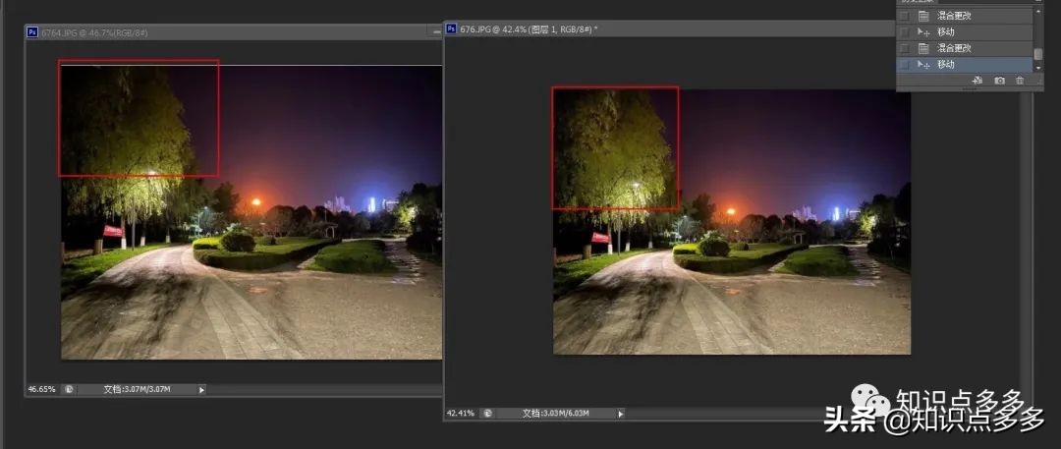
Task: Select the topmost 混合更改 history state
Action: pos(965,16)
